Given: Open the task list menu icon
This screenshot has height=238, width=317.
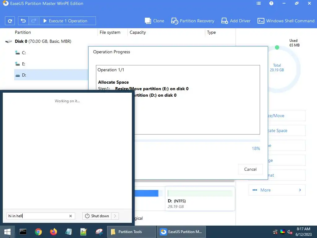Looking at the screenshot, I should point(258,3).
